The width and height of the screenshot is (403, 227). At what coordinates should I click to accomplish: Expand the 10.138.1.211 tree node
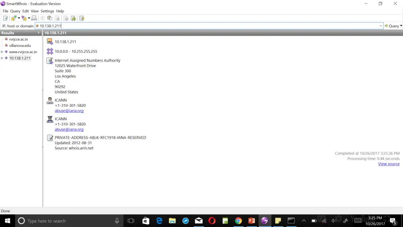click(2, 58)
